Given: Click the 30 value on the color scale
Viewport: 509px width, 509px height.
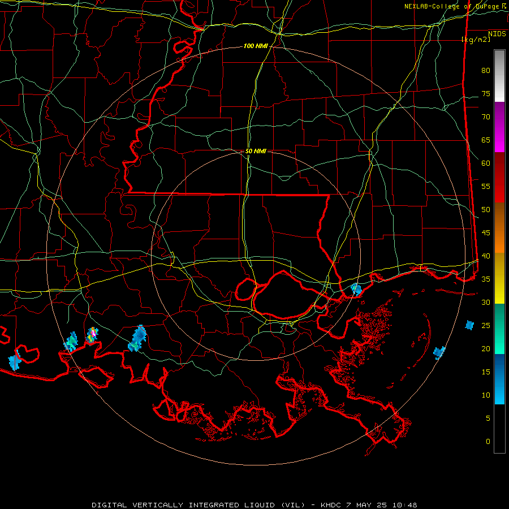Looking at the screenshot, I should pos(486,303).
